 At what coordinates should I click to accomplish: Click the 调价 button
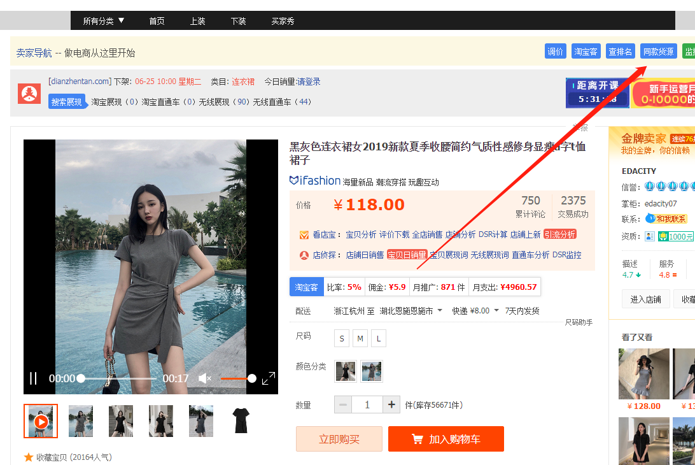coord(556,52)
